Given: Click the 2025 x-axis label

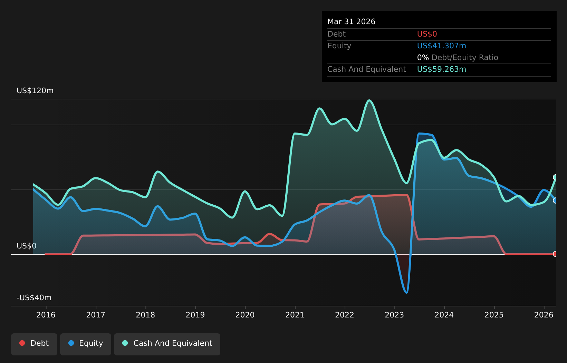Looking at the screenshot, I should point(494,315).
